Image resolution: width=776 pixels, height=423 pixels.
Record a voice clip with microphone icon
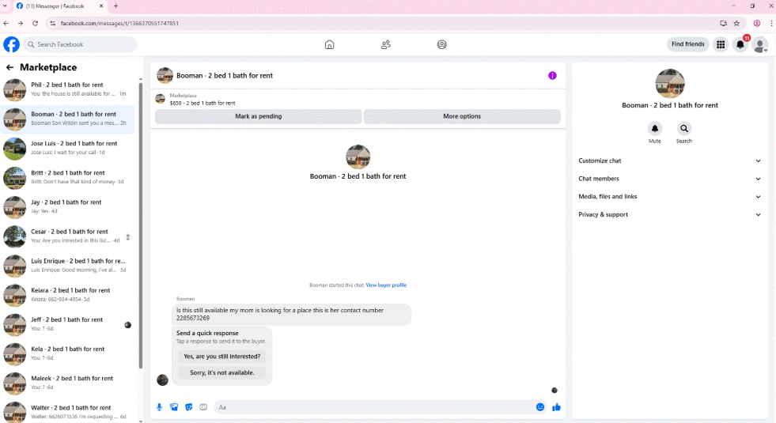(159, 407)
